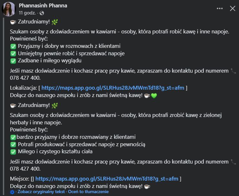Click the checkmark beside 'Zadbane i miłego wyglądu'
This screenshot has height=196, width=239.
(13, 61)
